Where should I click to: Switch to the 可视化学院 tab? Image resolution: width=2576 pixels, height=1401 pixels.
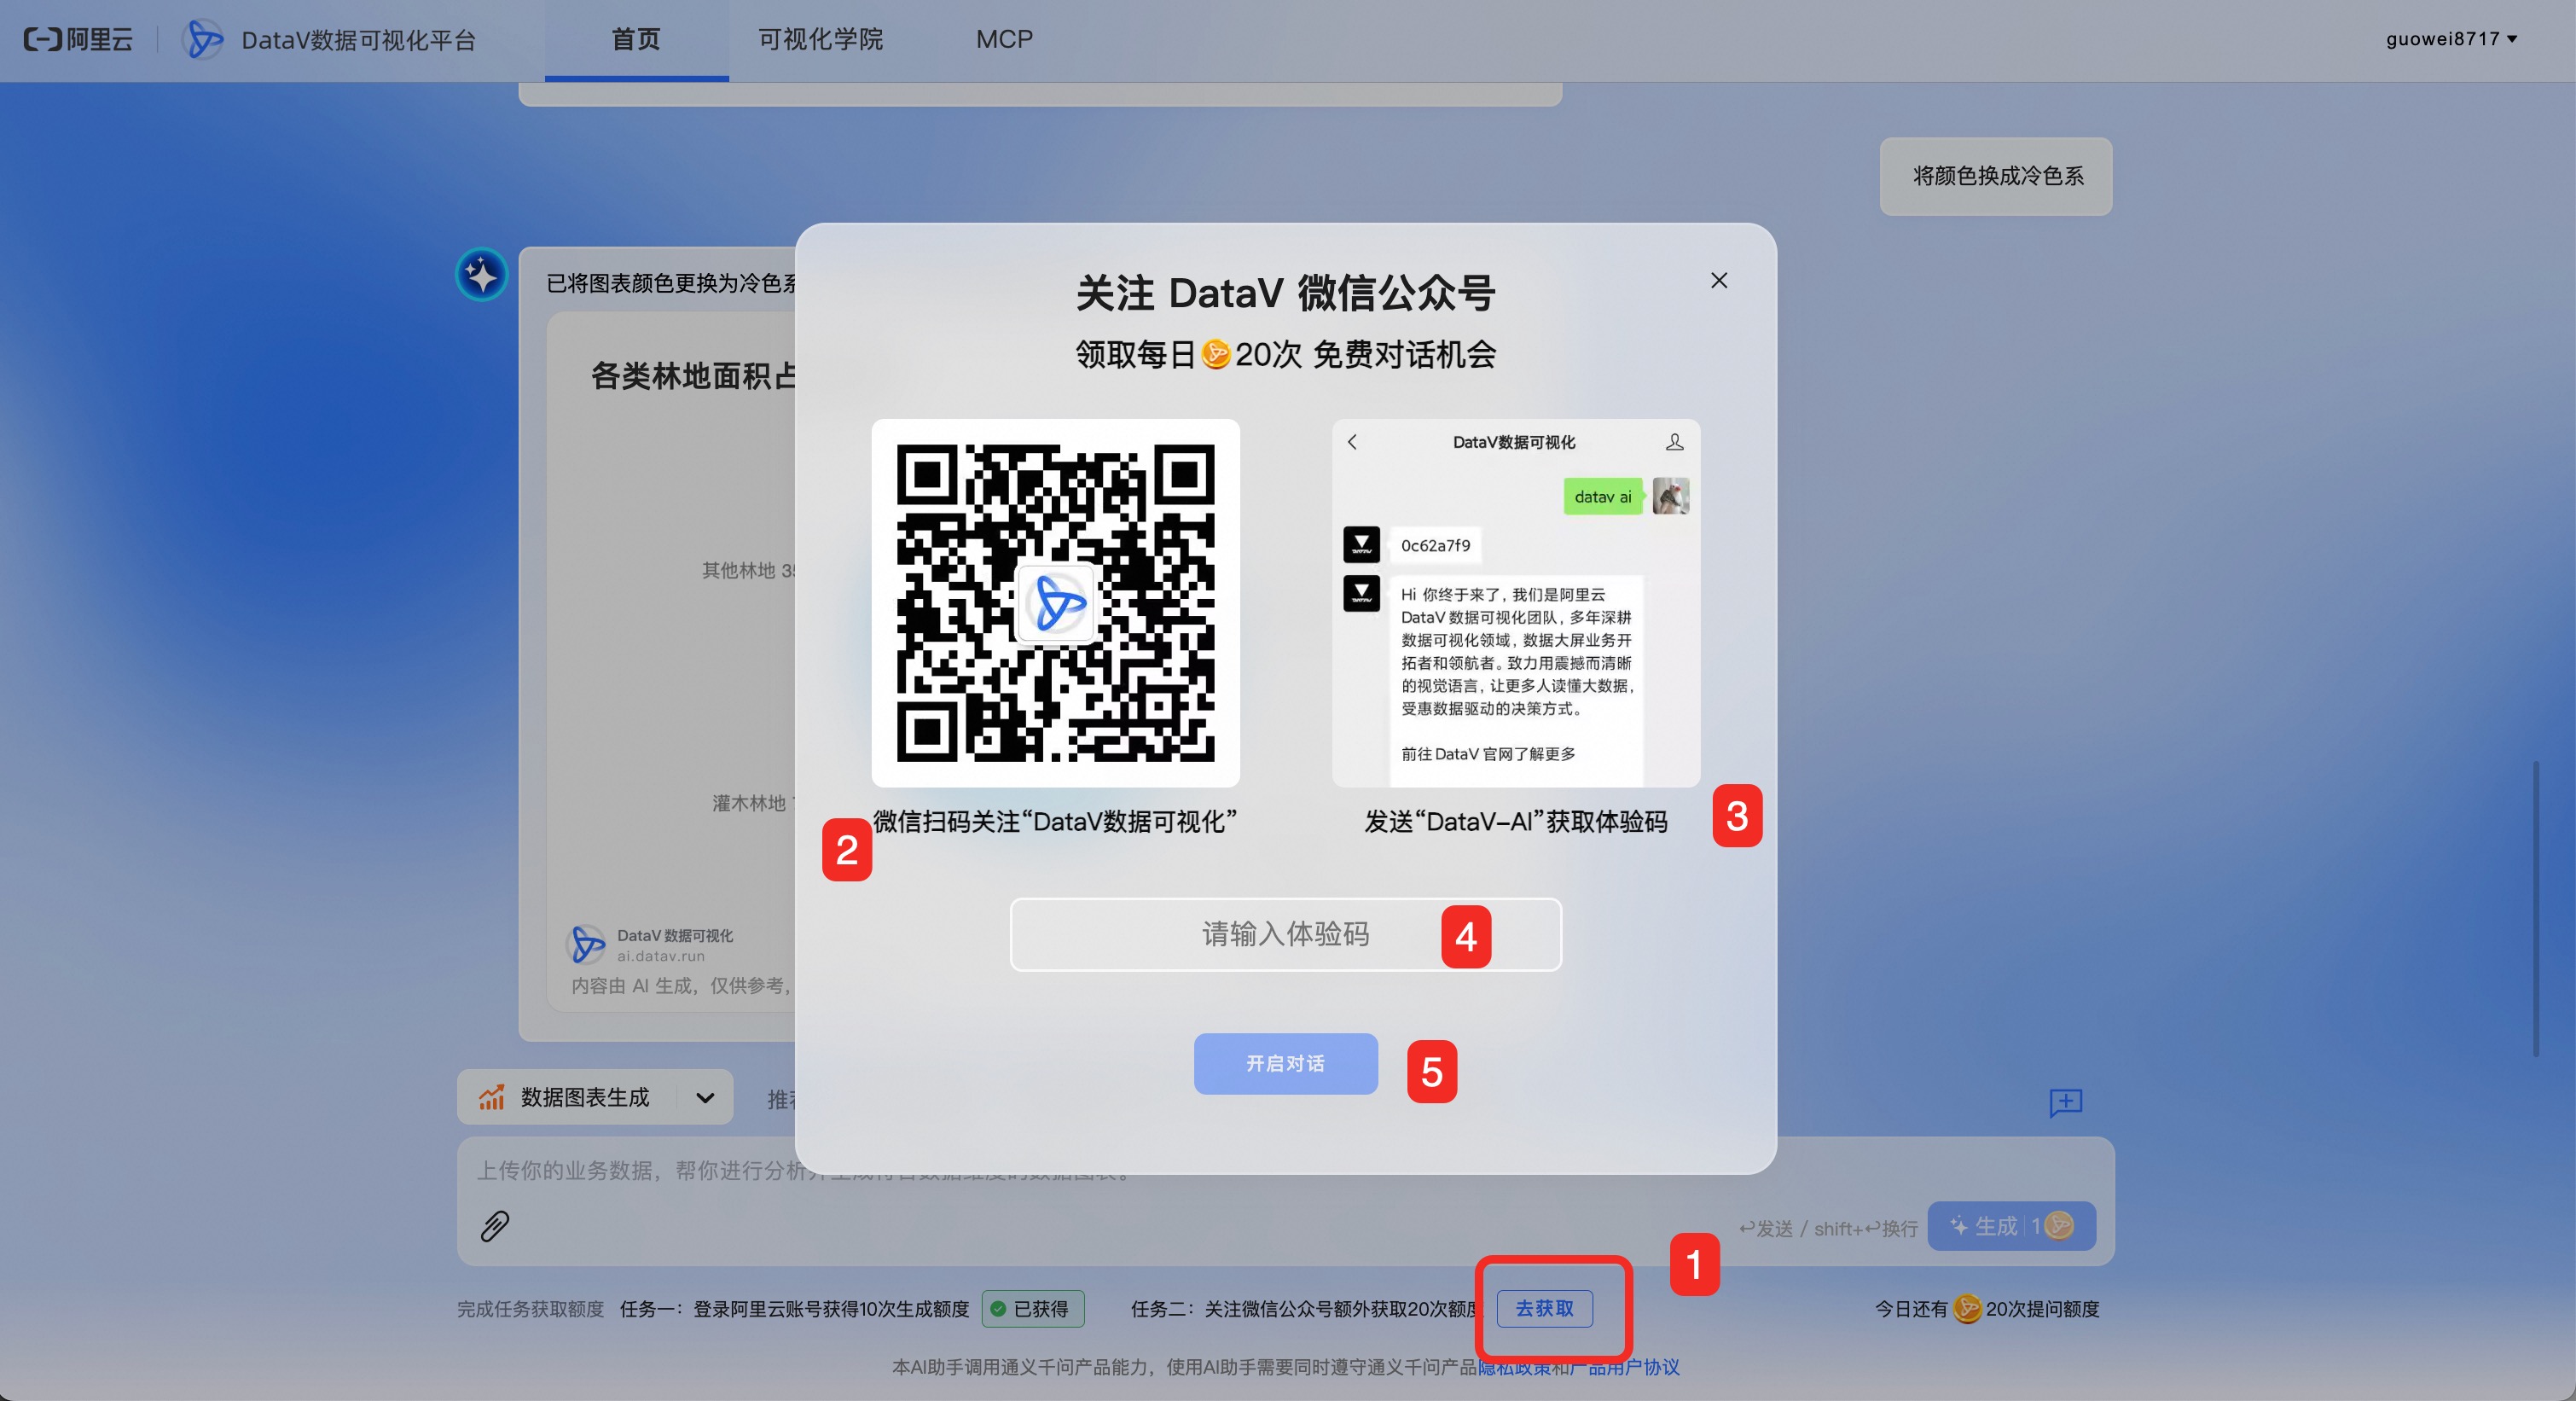(x=820, y=39)
